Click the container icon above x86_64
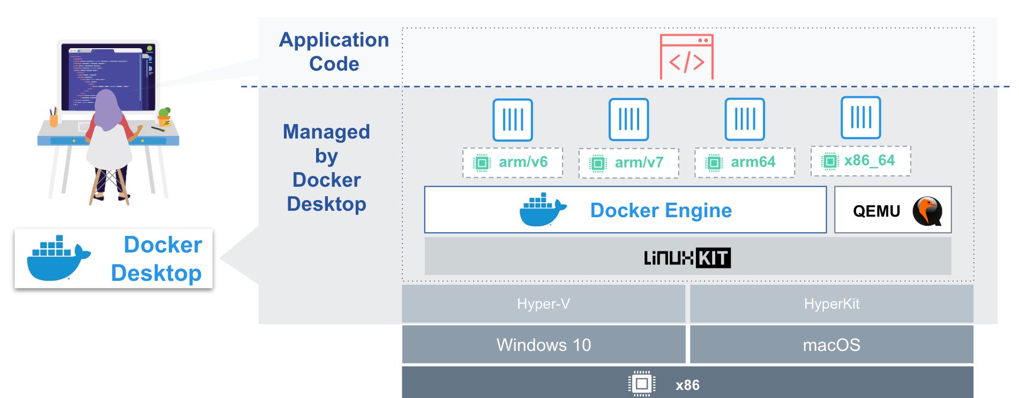Image resolution: width=1019 pixels, height=398 pixels. click(x=860, y=118)
